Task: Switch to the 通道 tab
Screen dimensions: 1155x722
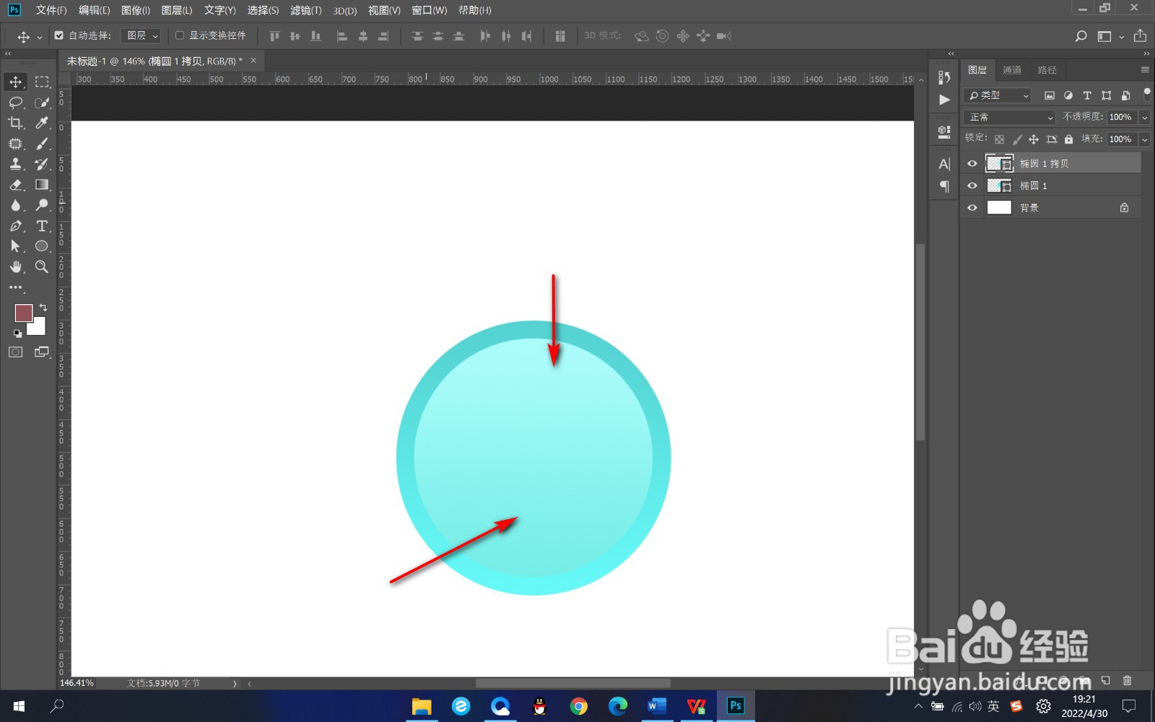Action: point(1012,70)
